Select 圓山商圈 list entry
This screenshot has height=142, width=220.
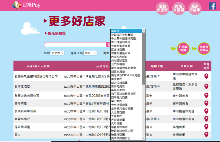tap(126, 101)
